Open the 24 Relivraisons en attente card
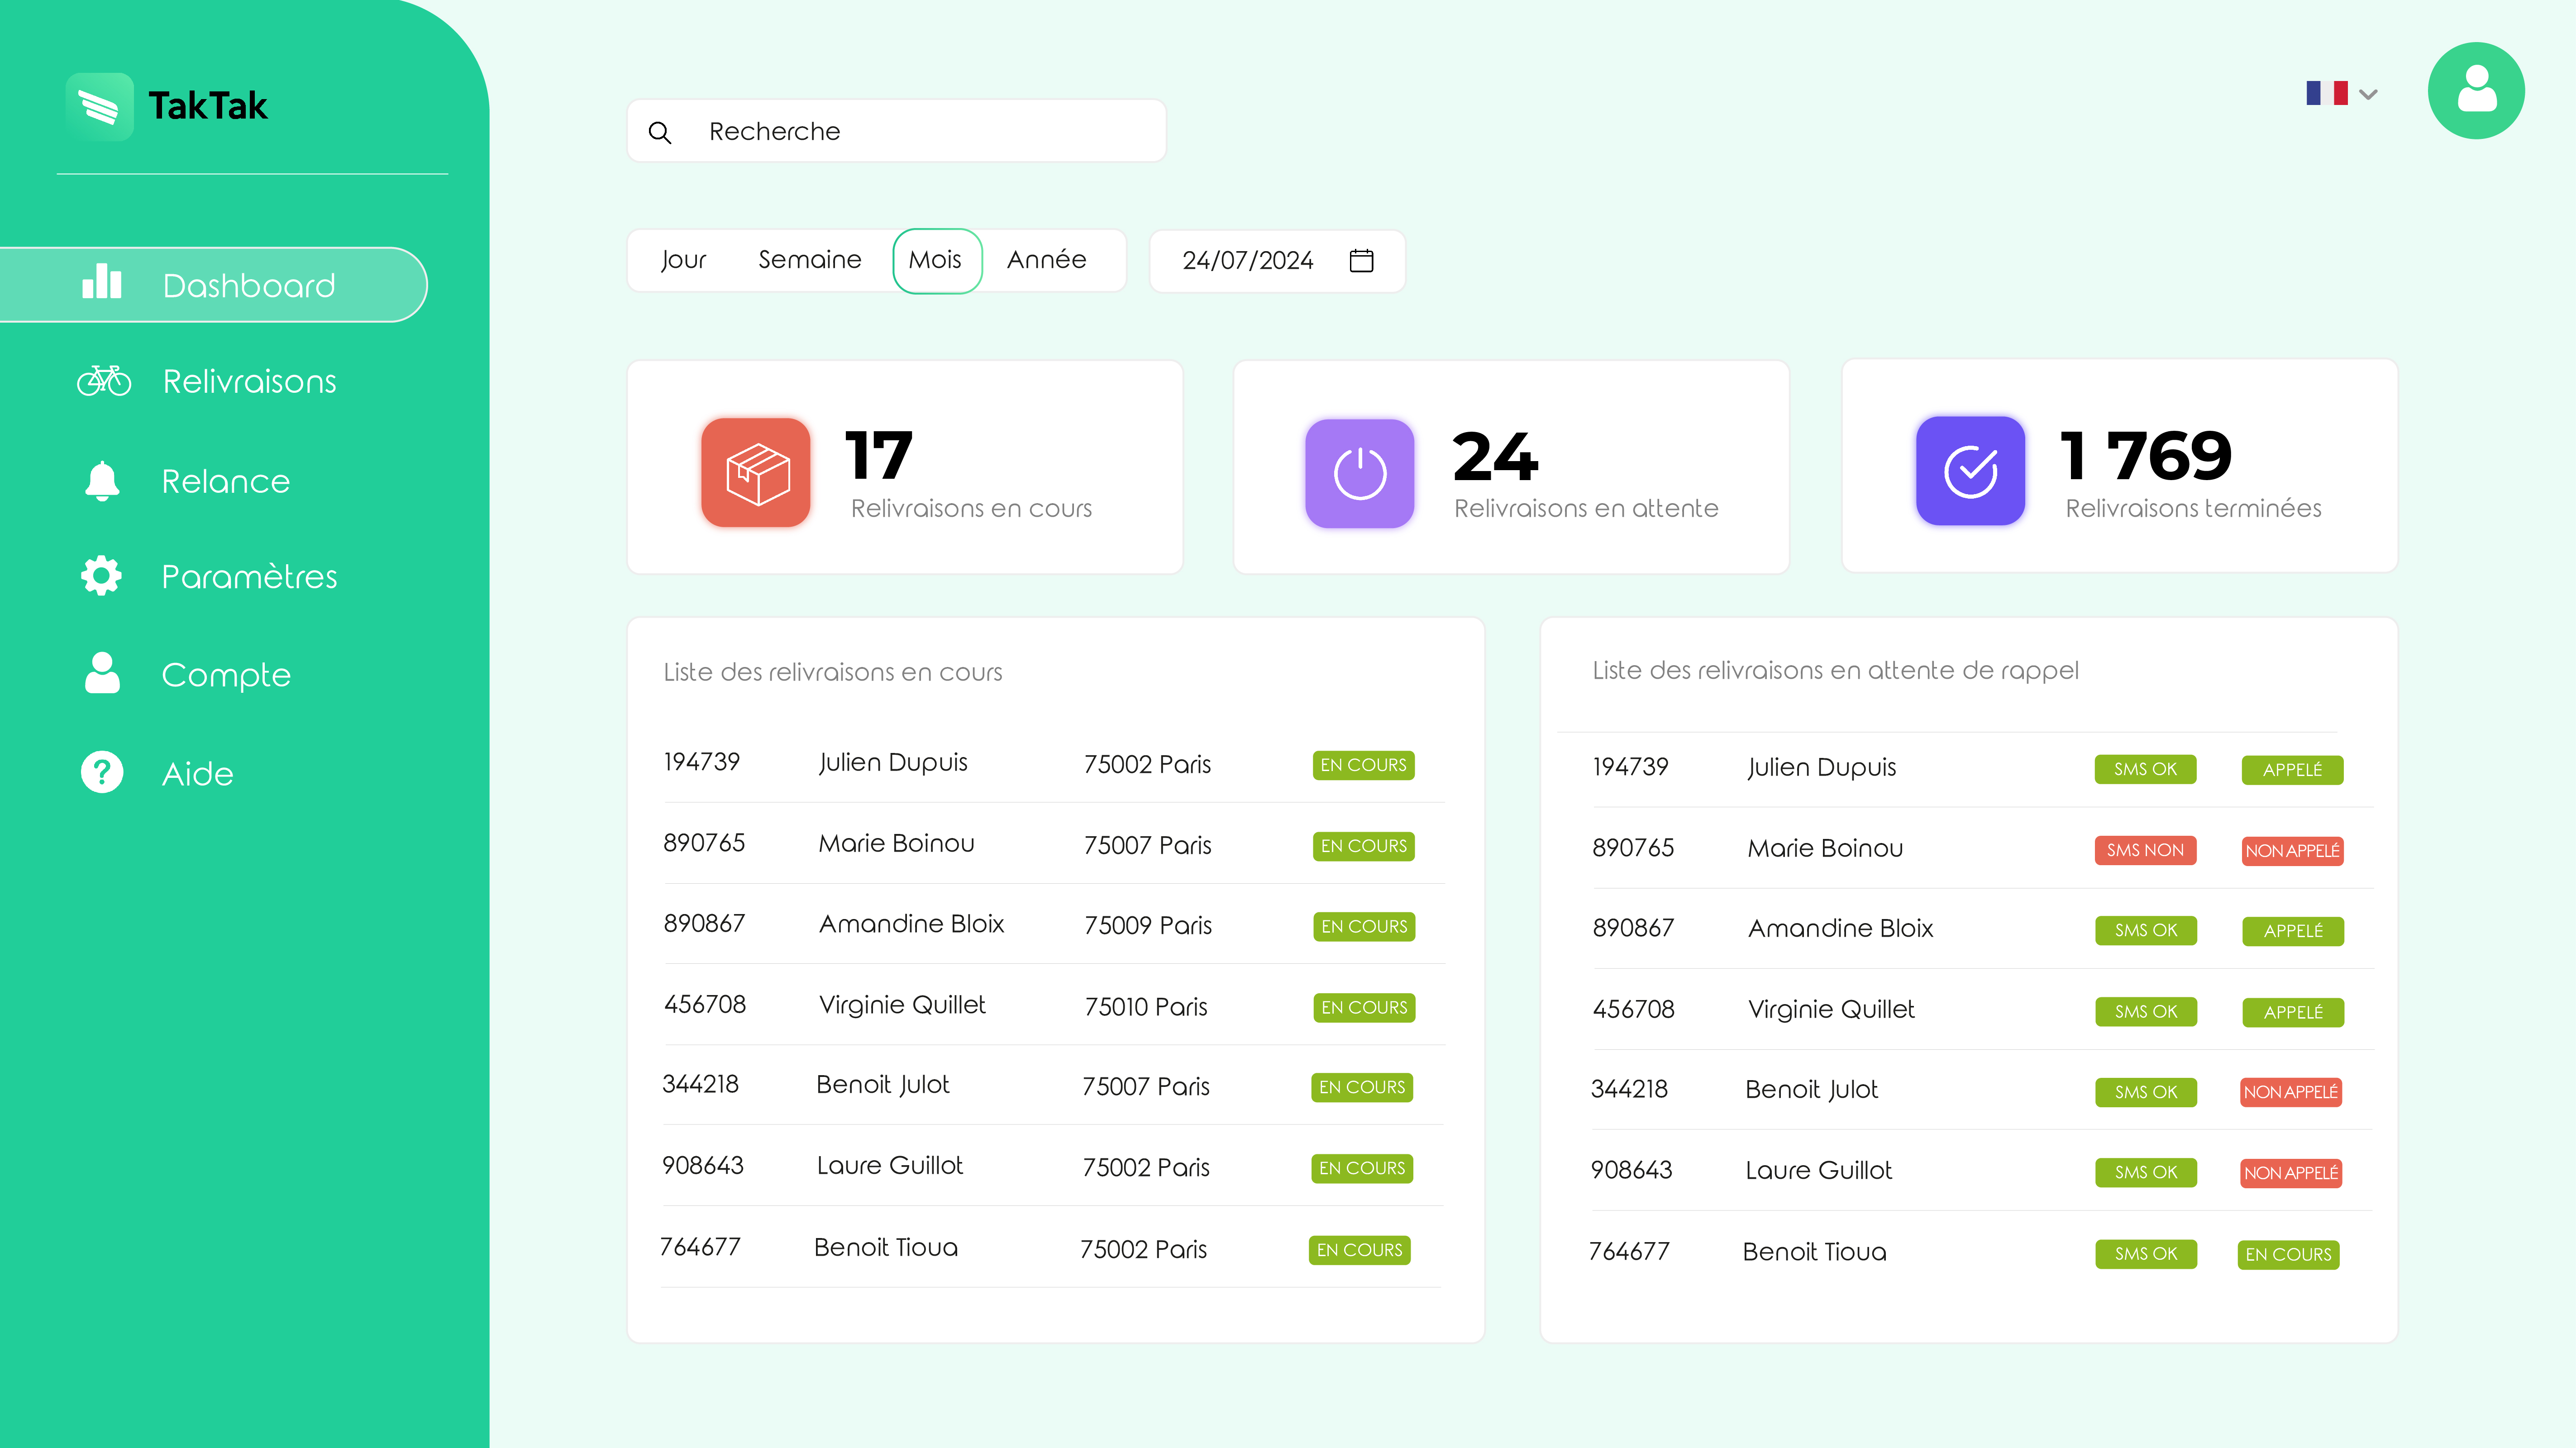The image size is (2576, 1448). click(x=1511, y=467)
